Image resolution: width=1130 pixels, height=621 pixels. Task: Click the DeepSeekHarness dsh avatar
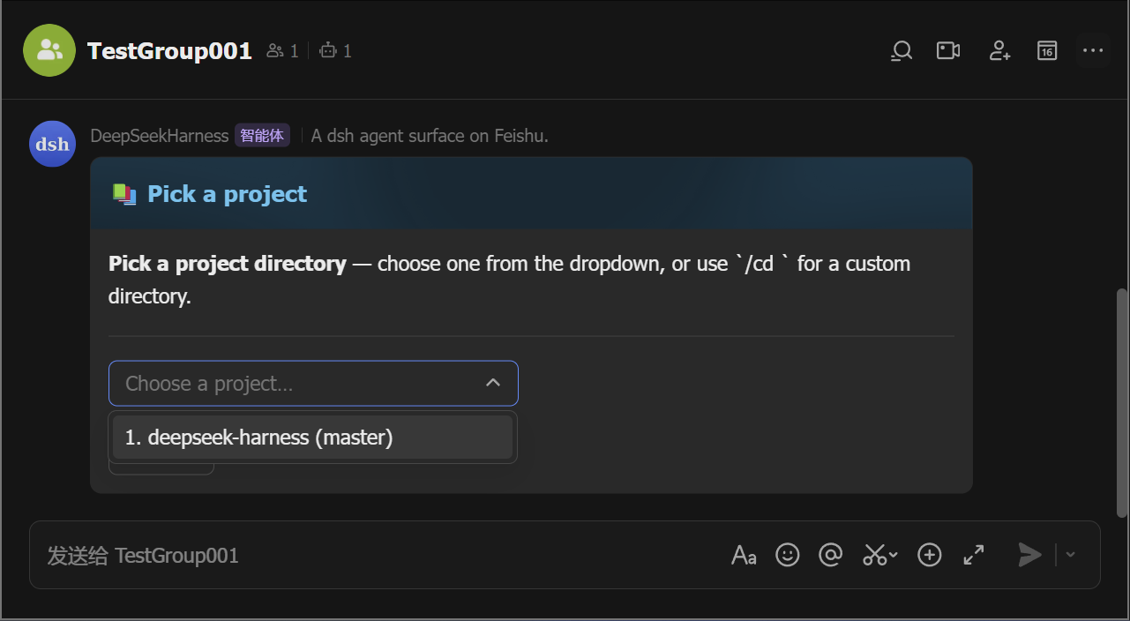52,144
